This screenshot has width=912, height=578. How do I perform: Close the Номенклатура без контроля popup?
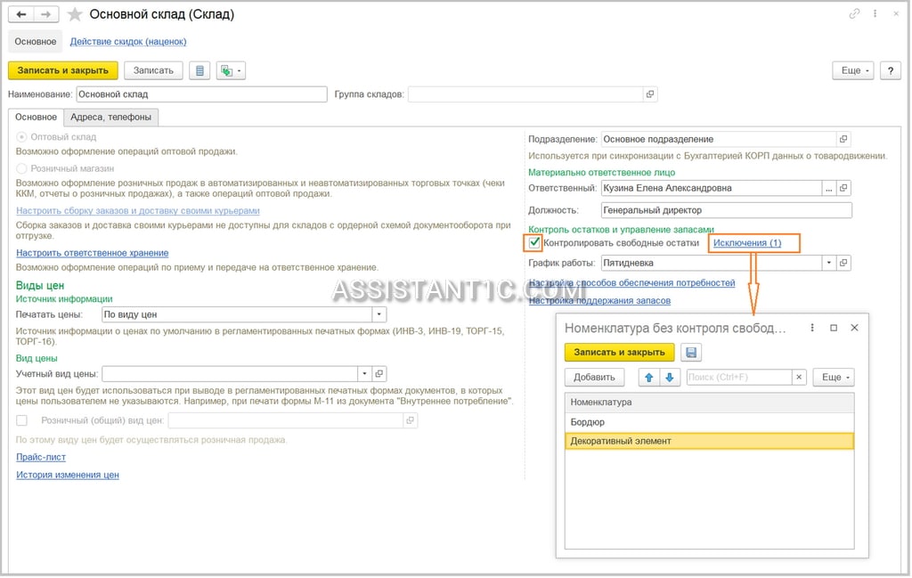854,328
